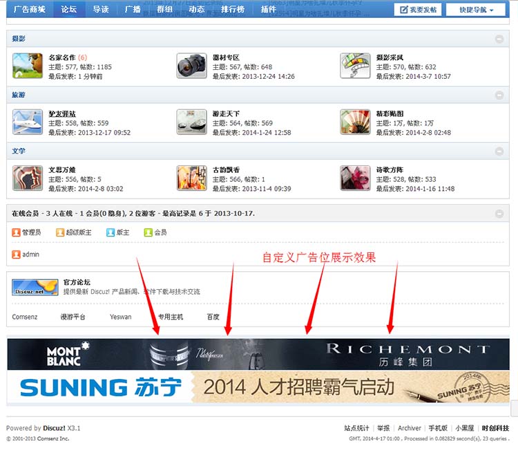Open the 器材专区 camera icon
Screen dimensions: 518x453
click(191, 66)
